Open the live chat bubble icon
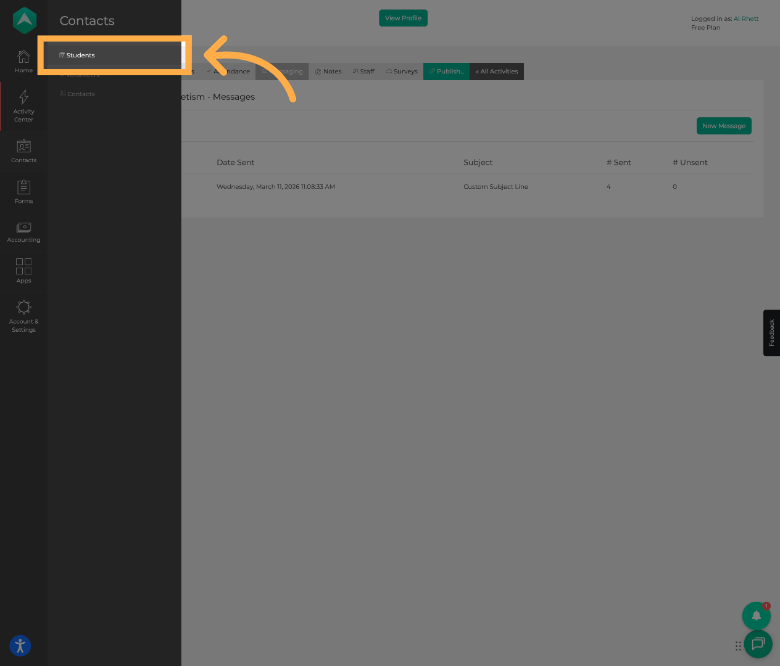The width and height of the screenshot is (780, 666). pyautogui.click(x=758, y=644)
